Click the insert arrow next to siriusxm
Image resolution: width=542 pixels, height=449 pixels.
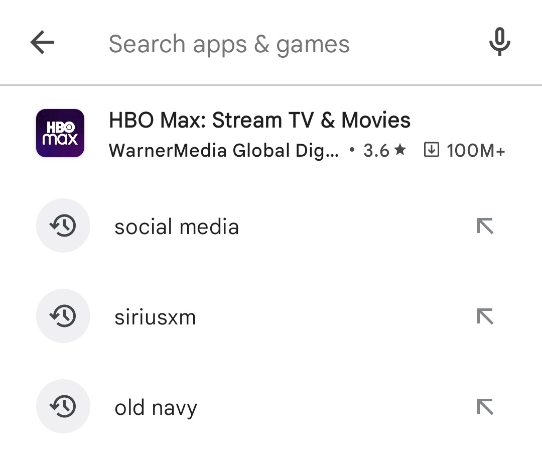tap(485, 316)
